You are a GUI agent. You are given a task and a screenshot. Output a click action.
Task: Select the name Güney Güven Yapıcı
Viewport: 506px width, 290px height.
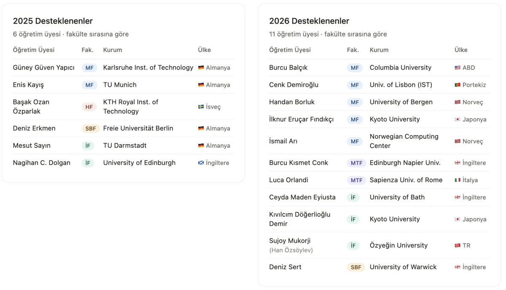(x=44, y=68)
